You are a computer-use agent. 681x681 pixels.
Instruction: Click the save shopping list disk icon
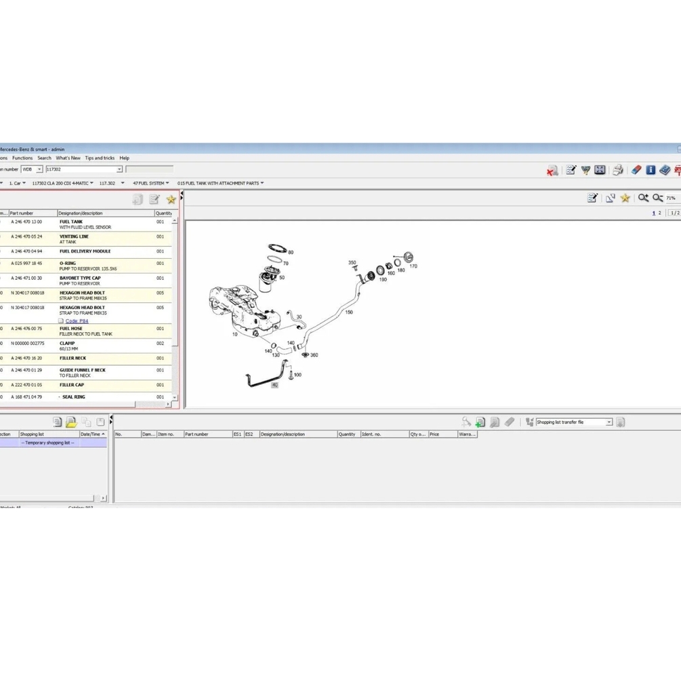[x=100, y=421]
